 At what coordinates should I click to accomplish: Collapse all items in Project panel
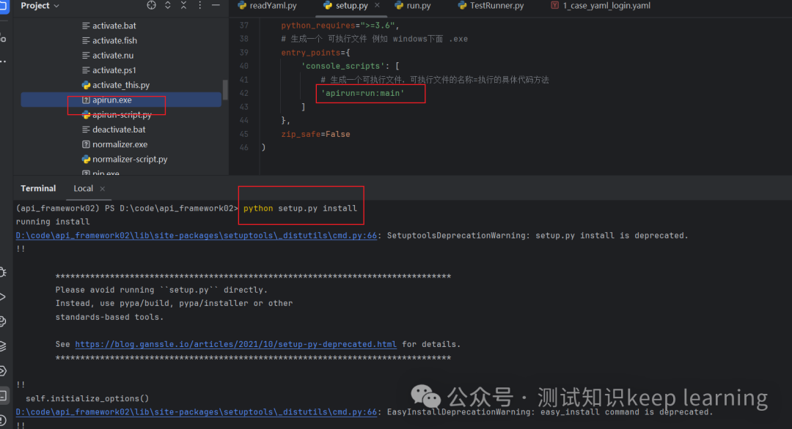183,5
